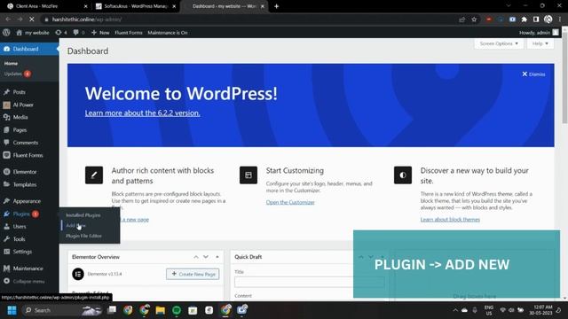The width and height of the screenshot is (568, 319).
Task: Open Updates submenu item
Action: point(17,74)
